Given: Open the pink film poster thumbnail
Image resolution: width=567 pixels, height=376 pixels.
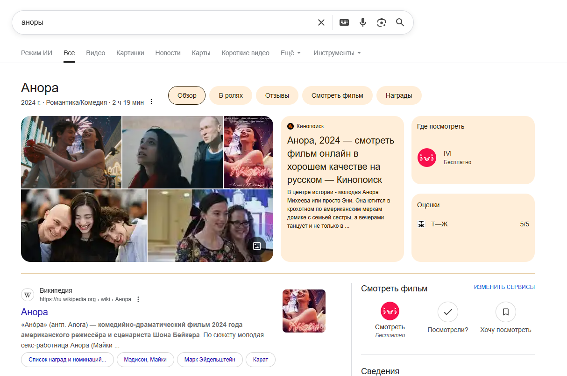Looking at the screenshot, I should pyautogui.click(x=248, y=152).
